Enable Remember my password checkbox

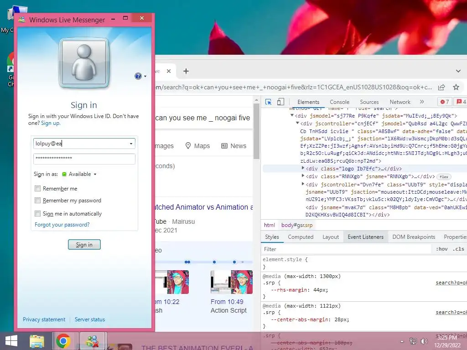(x=37, y=201)
